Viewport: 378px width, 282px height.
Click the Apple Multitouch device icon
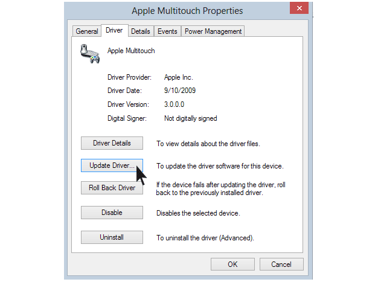click(x=90, y=54)
